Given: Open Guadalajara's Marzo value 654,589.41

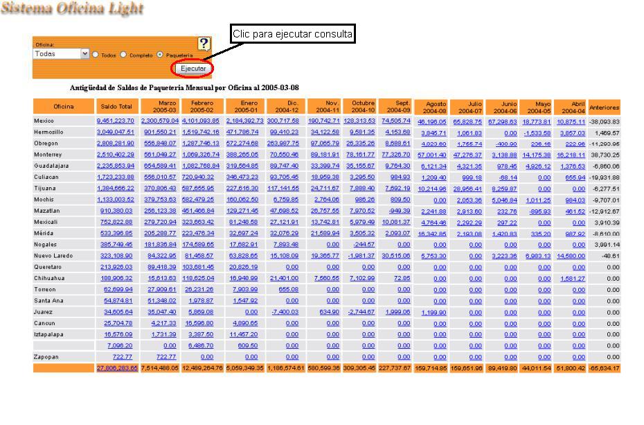Looking at the screenshot, I should (x=159, y=166).
